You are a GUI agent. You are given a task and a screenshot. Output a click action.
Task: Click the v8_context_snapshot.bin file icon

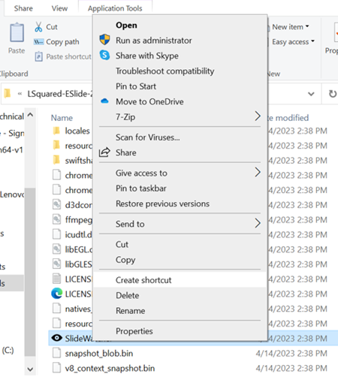(x=56, y=368)
